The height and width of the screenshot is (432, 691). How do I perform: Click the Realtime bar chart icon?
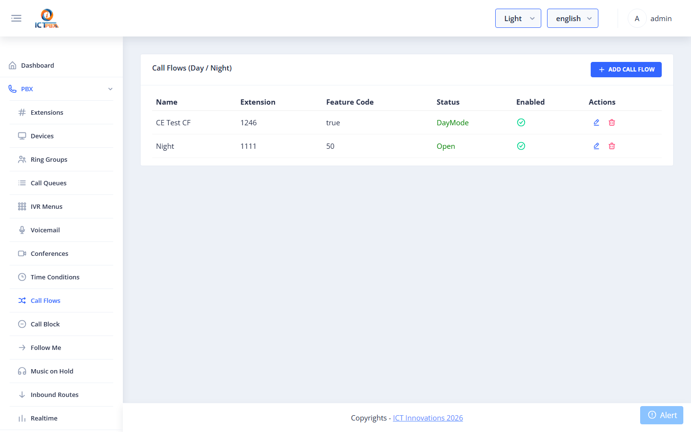click(22, 418)
